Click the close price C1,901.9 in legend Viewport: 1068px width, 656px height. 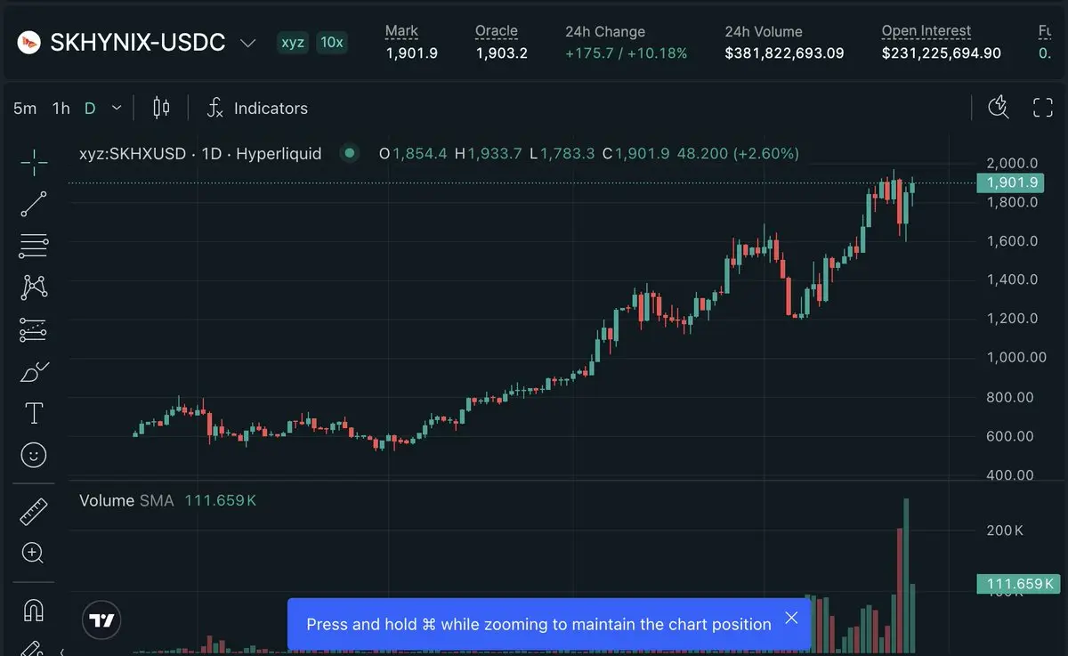[x=635, y=153]
